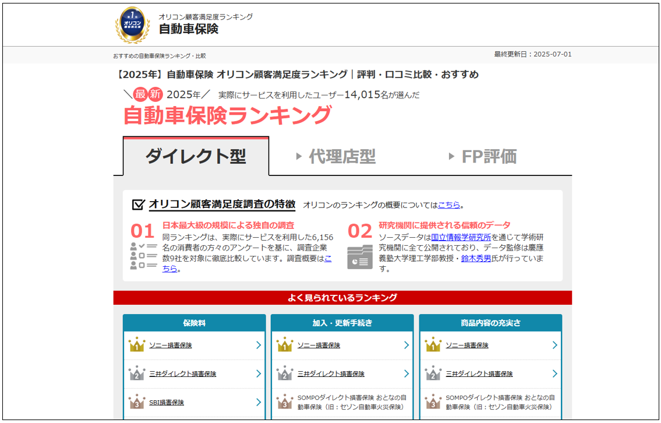Screen dimensions: 661x423
Task: Click the 自動車保険ランキング headline
Action: point(228,115)
